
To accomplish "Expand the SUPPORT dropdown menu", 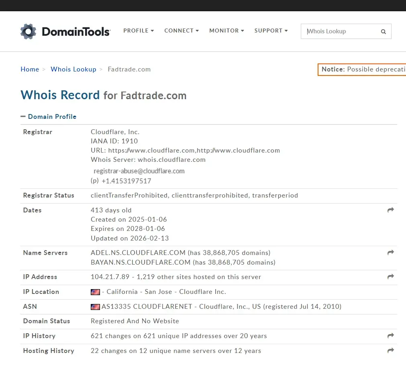I will pos(271,31).
